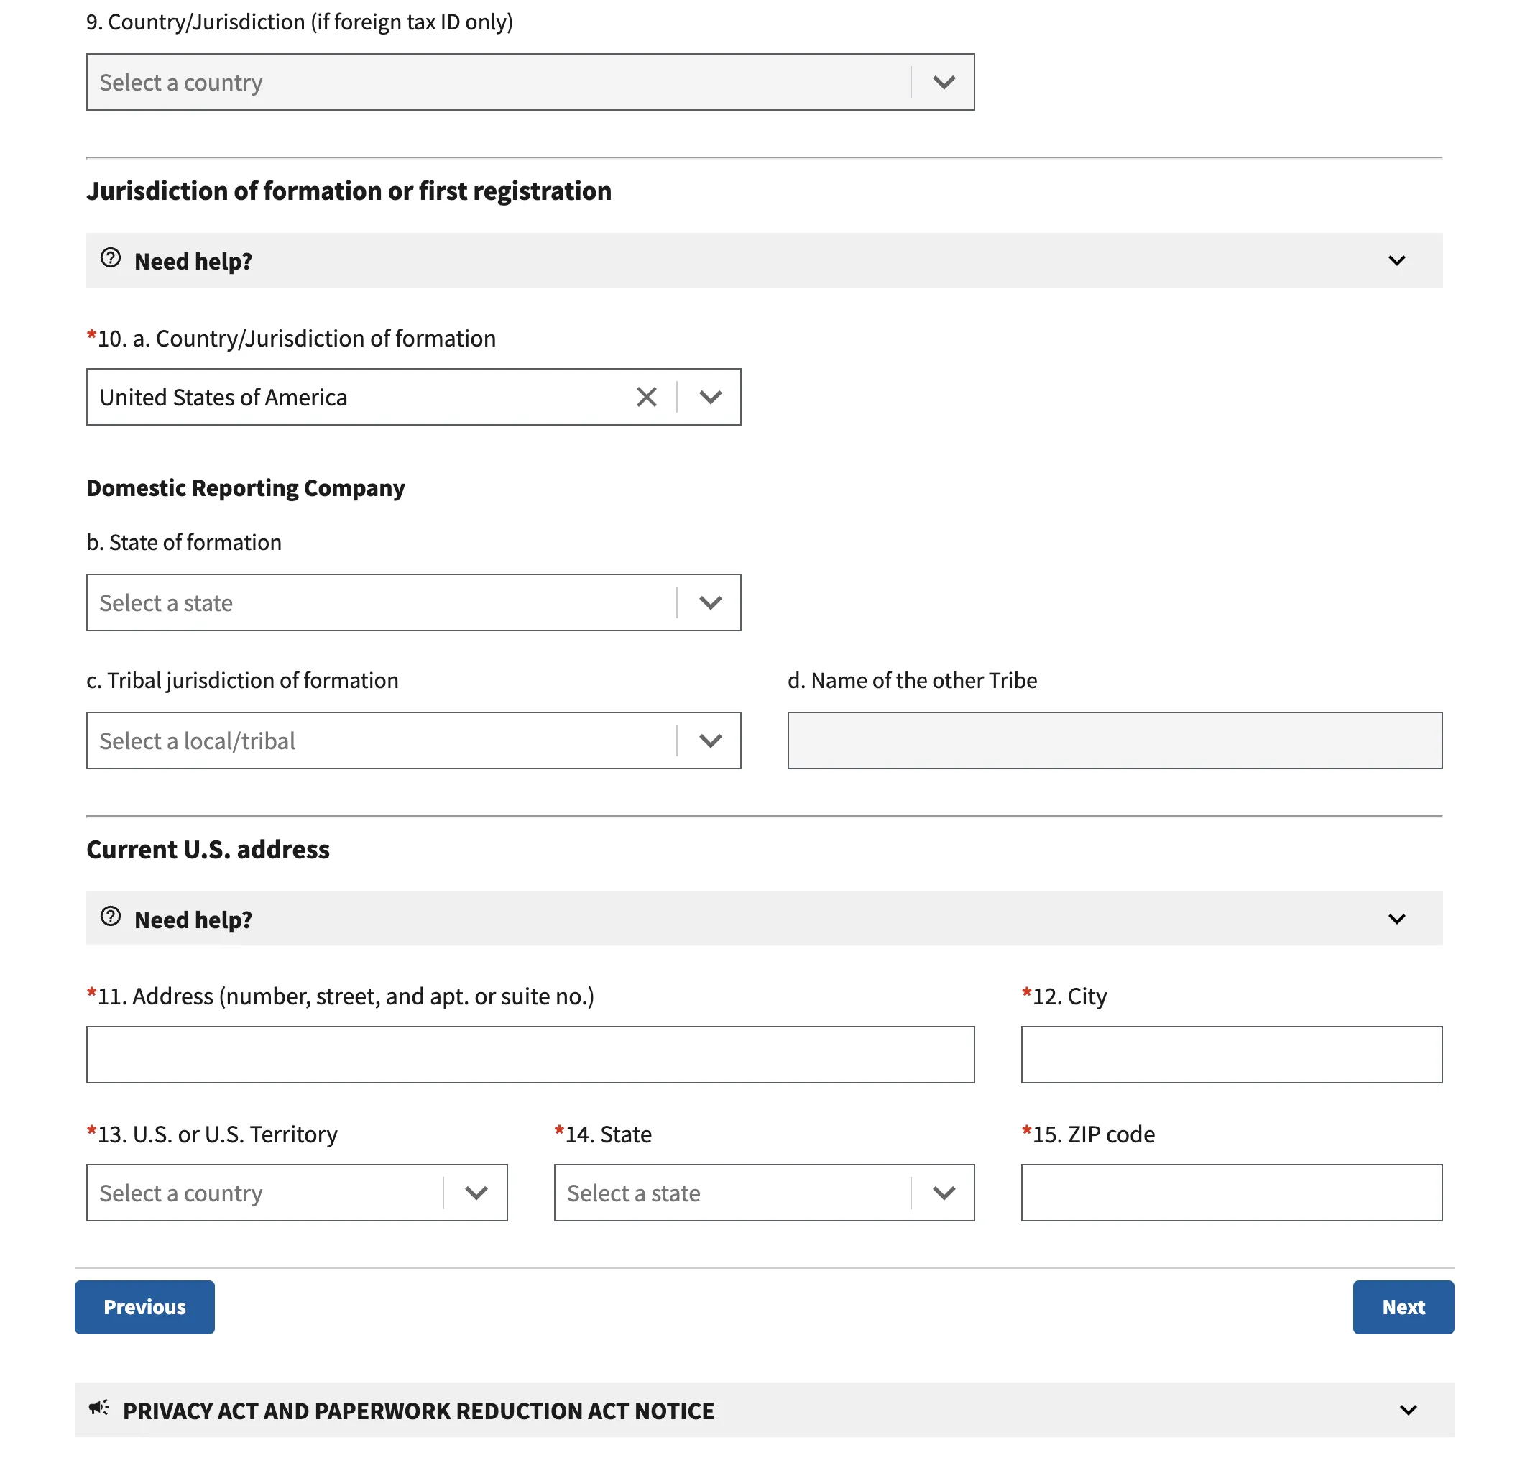The image size is (1535, 1481).
Task: Click the Name of the other Tribe field
Action: (1114, 740)
